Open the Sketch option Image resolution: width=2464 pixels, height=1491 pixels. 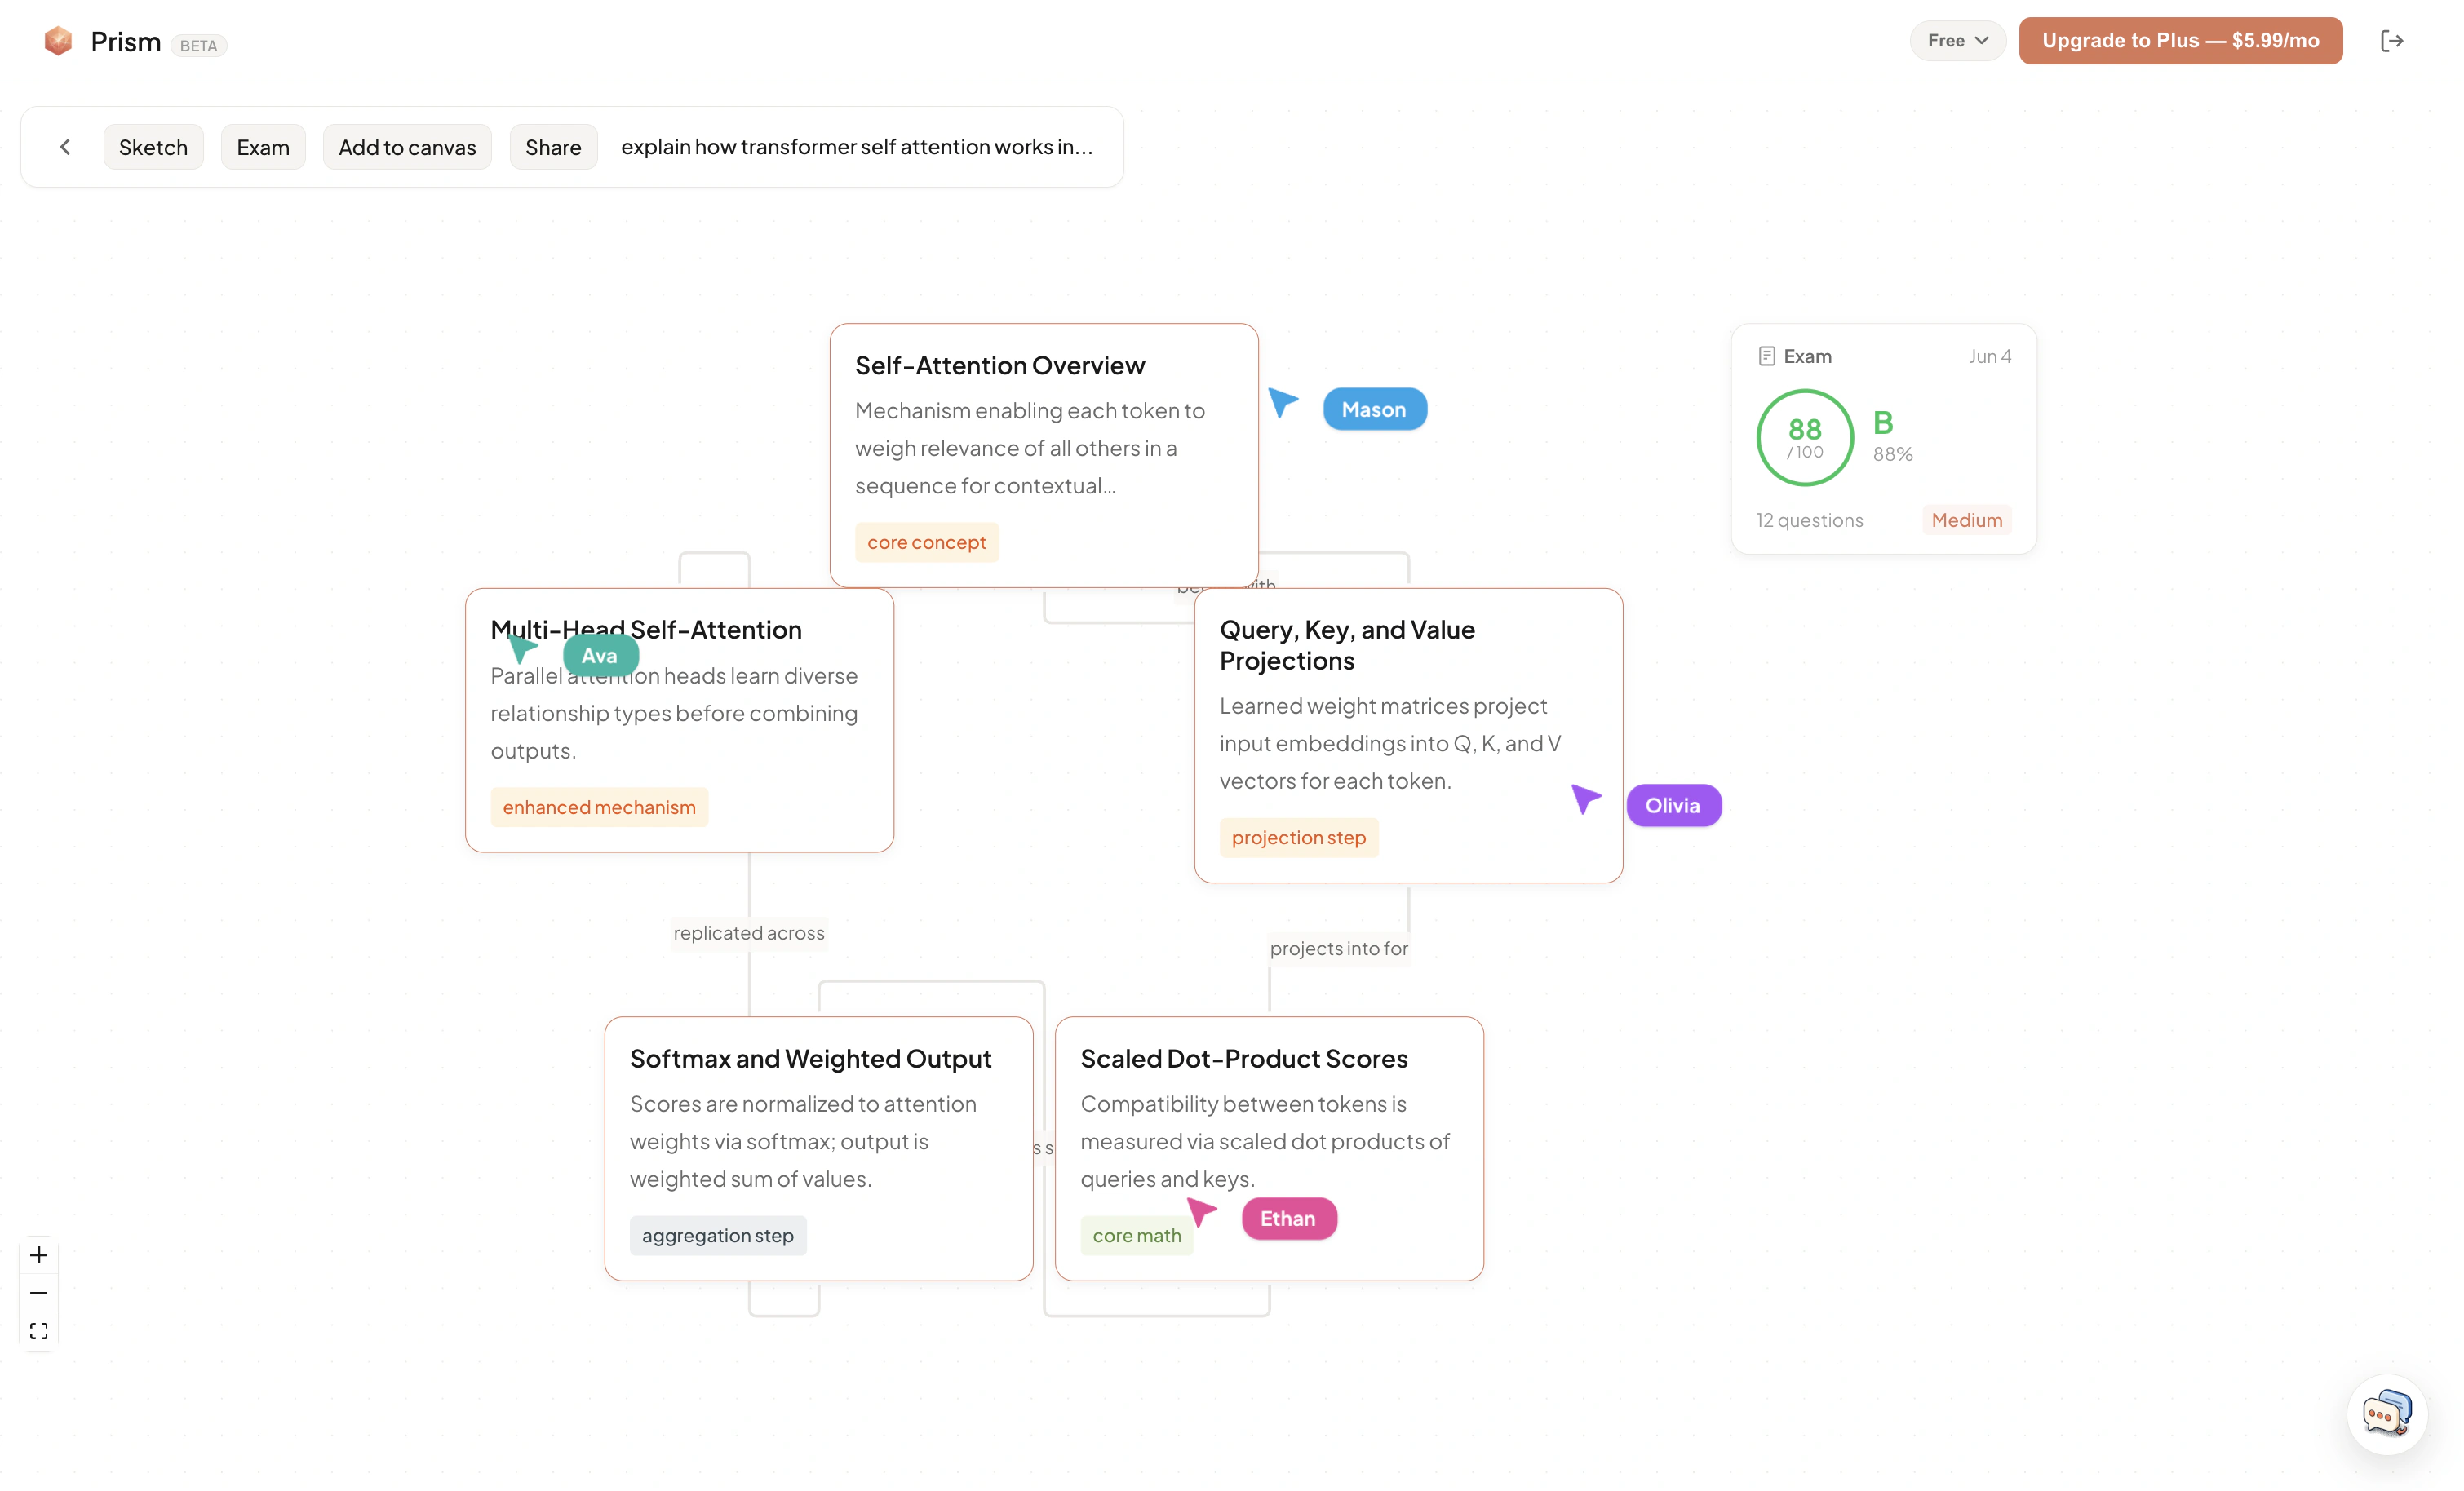[153, 147]
